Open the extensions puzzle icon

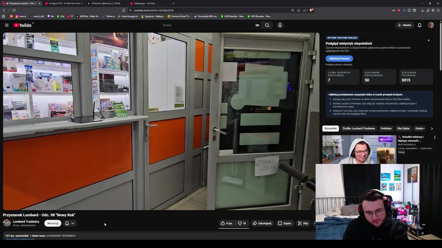409,10
